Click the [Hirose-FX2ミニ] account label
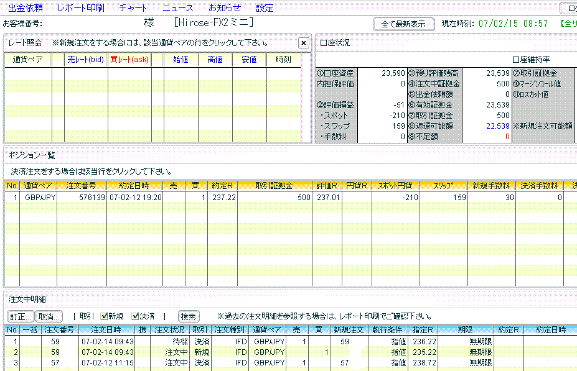The width and height of the screenshot is (577, 371). pyautogui.click(x=213, y=23)
